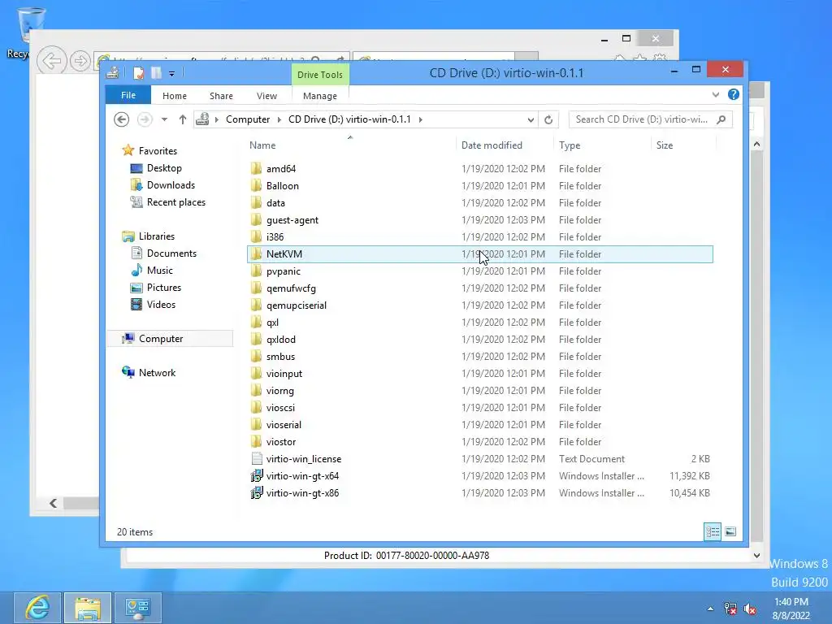Select Libraries in the navigation pane
This screenshot has width=832, height=624.
tap(148, 236)
